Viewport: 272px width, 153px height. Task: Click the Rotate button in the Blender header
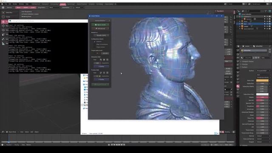(25, 8)
